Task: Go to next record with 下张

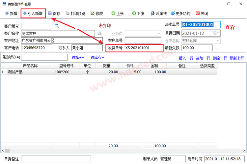Action: tap(138, 14)
